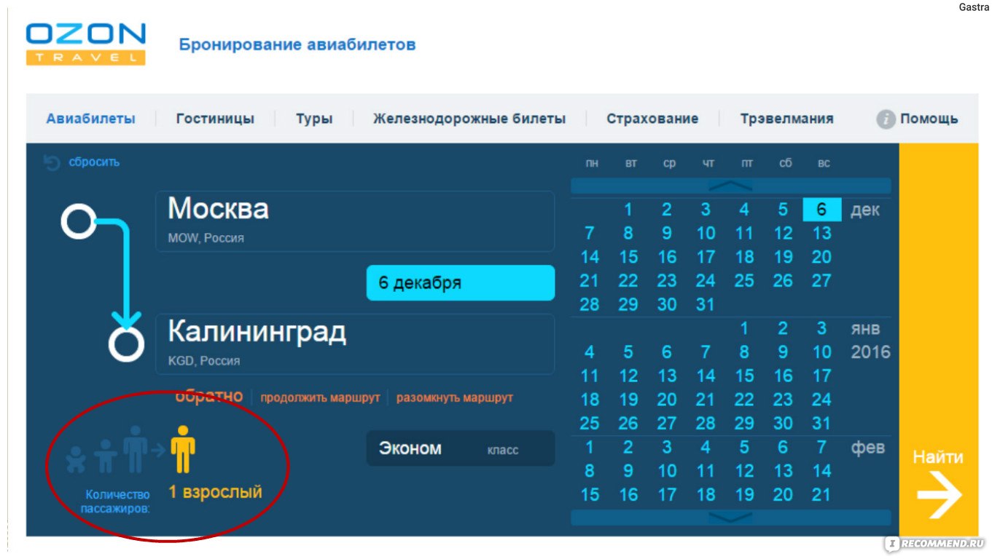
Task: Open the Эконом класс selector
Action: tap(460, 448)
